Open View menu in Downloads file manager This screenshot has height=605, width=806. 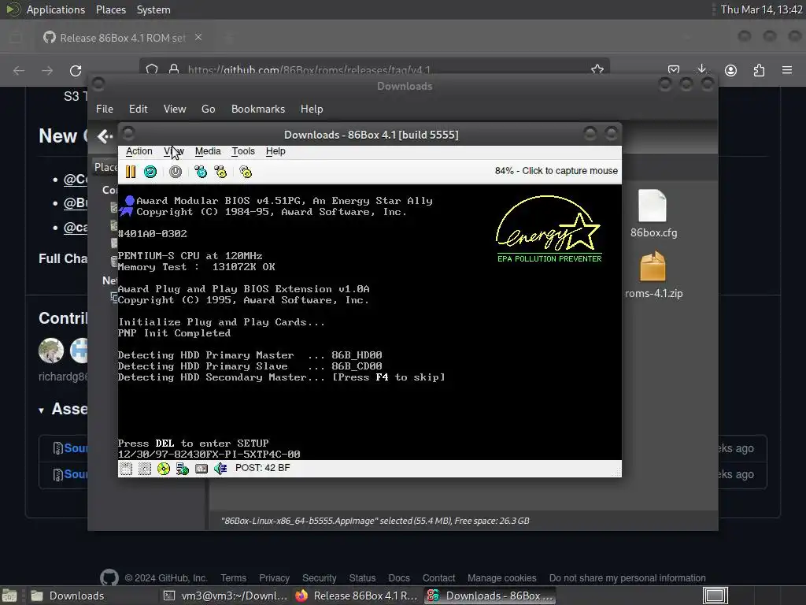click(x=175, y=109)
